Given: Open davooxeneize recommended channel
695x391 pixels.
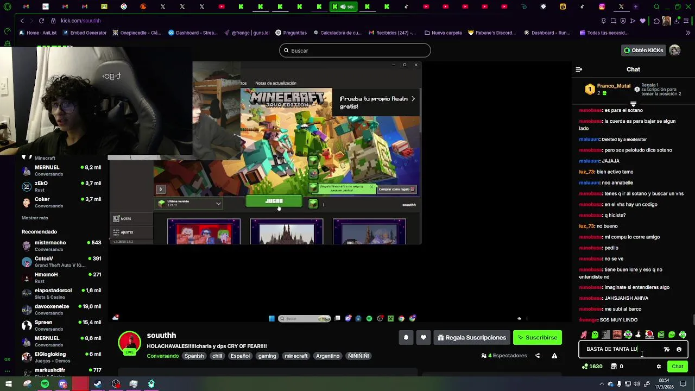Looking at the screenshot, I should [61, 310].
